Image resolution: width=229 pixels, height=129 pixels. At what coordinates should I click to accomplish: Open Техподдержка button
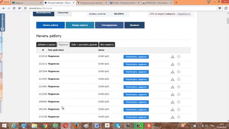tap(109, 25)
